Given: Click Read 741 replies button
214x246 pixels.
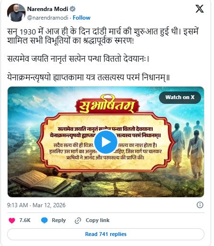Looking at the screenshot, I should tap(106, 234).
